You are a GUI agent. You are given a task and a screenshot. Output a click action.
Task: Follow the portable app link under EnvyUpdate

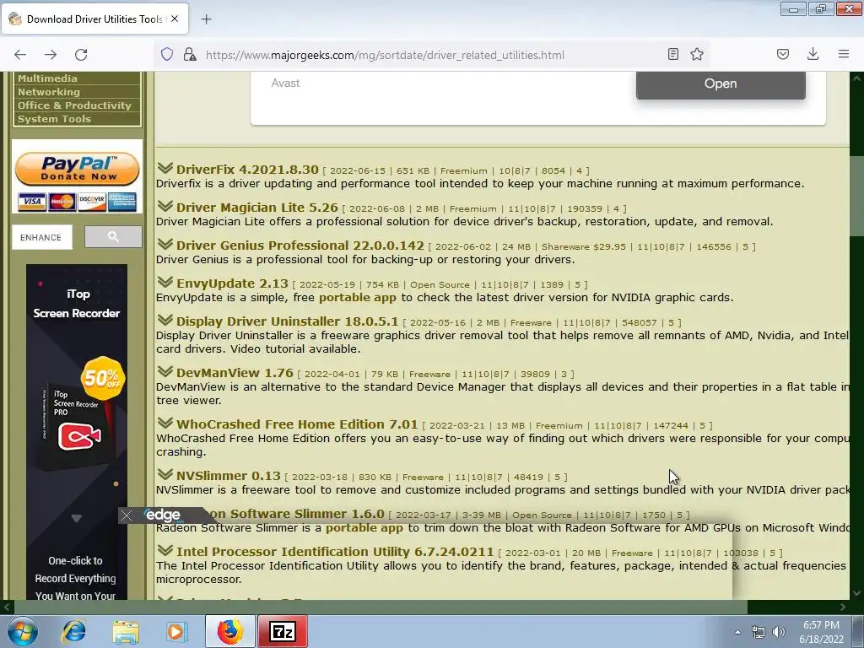click(358, 298)
